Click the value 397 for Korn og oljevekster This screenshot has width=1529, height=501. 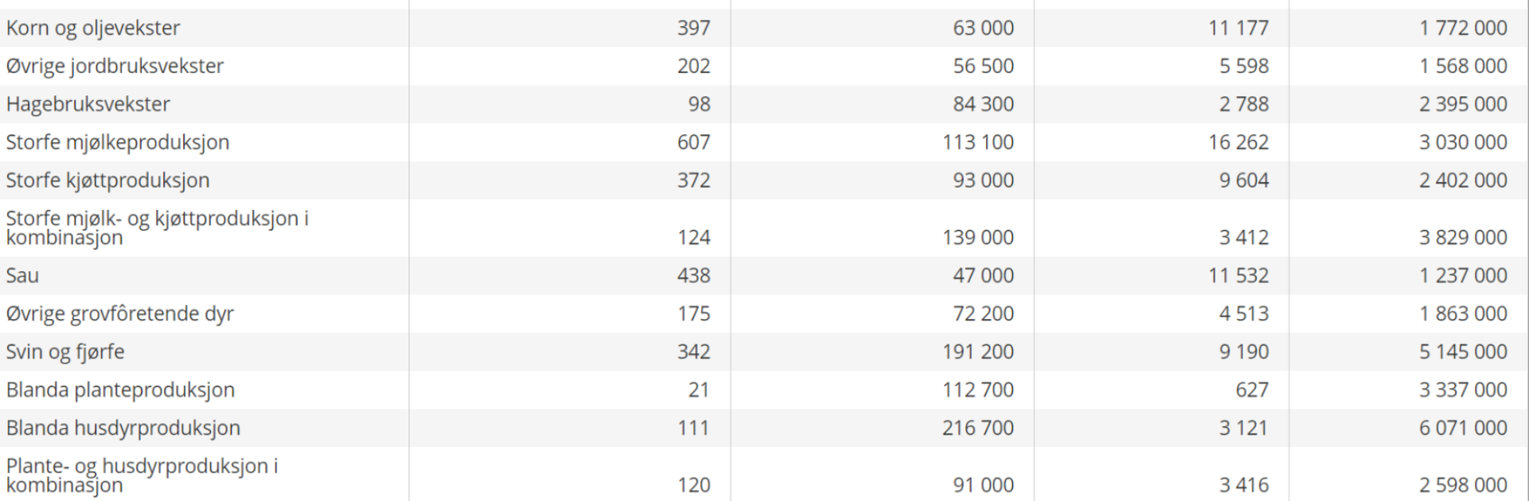point(694,28)
